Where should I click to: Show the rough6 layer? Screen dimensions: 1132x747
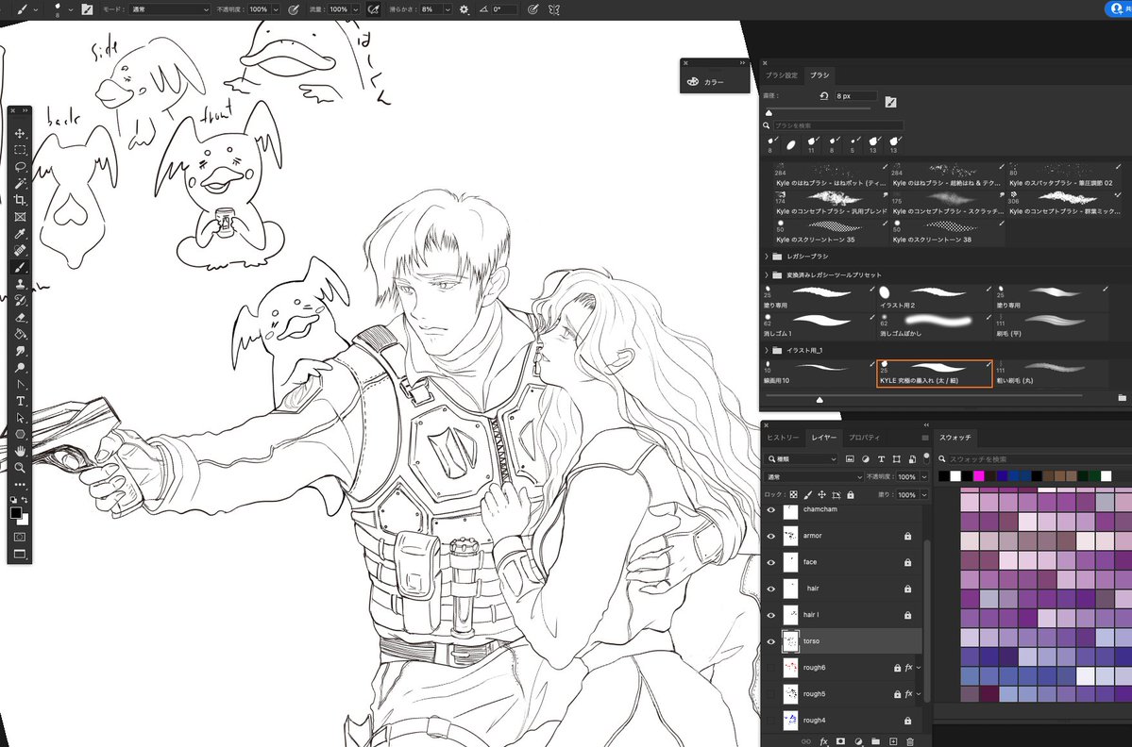770,668
